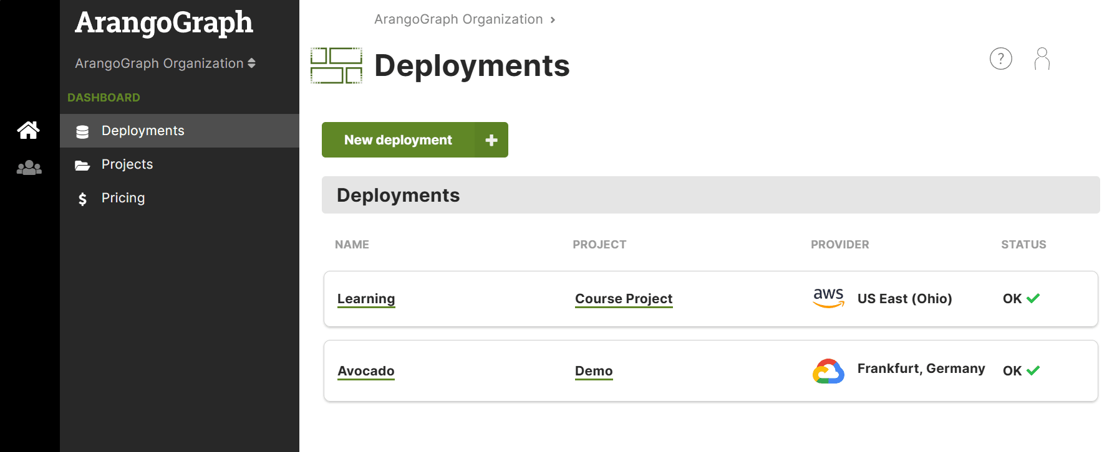Open the Demo project link

[x=594, y=371]
